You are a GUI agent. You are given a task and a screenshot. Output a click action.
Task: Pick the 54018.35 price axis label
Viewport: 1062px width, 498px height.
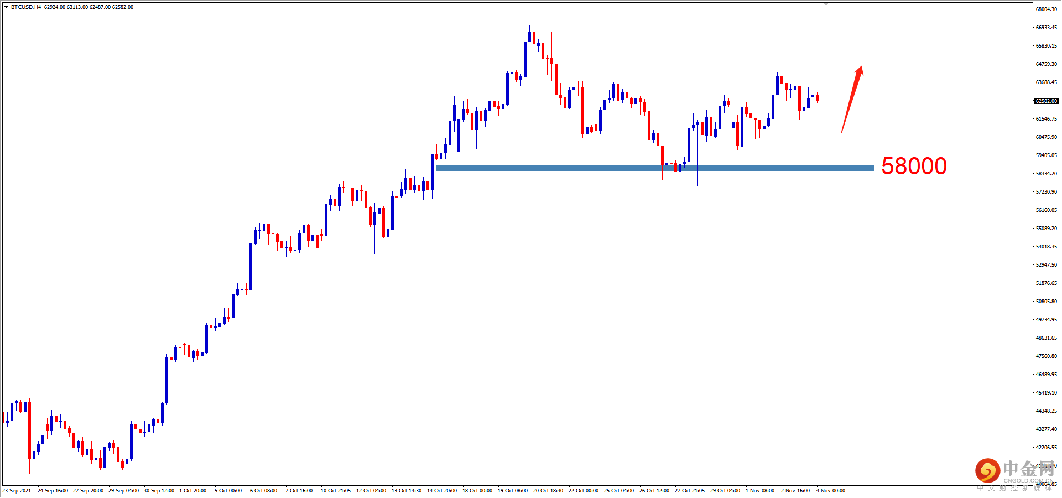[1047, 247]
